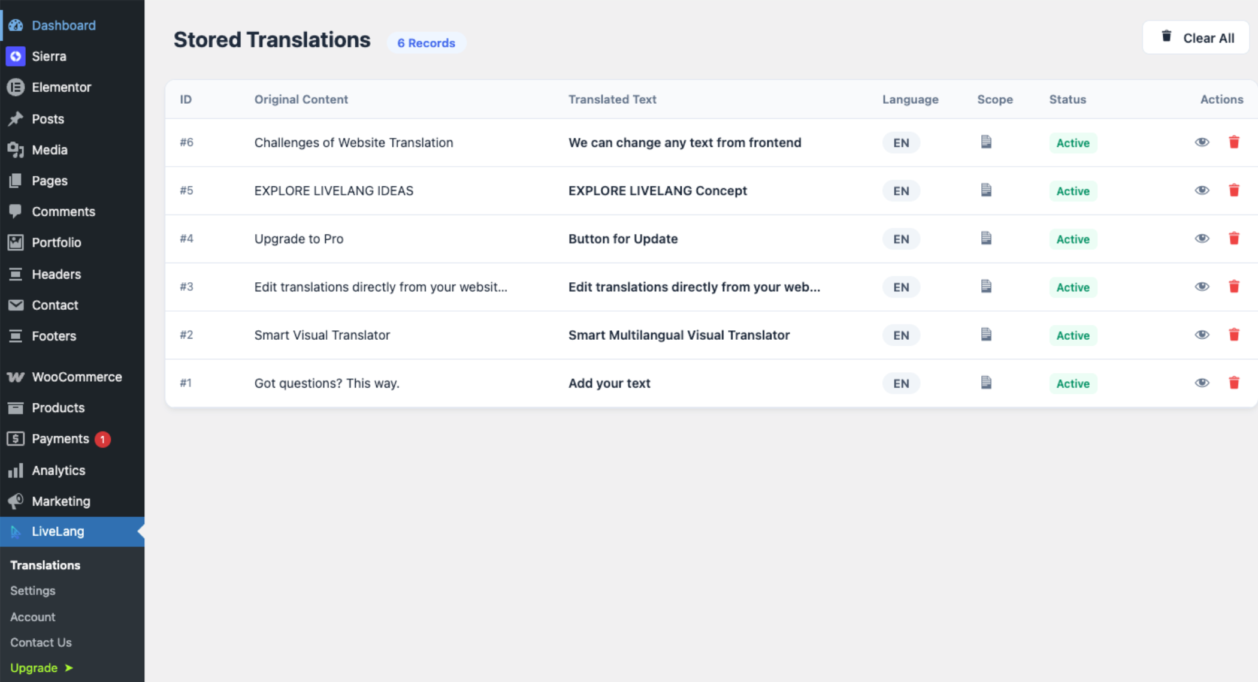Click the scope page icon in row #1

point(986,382)
